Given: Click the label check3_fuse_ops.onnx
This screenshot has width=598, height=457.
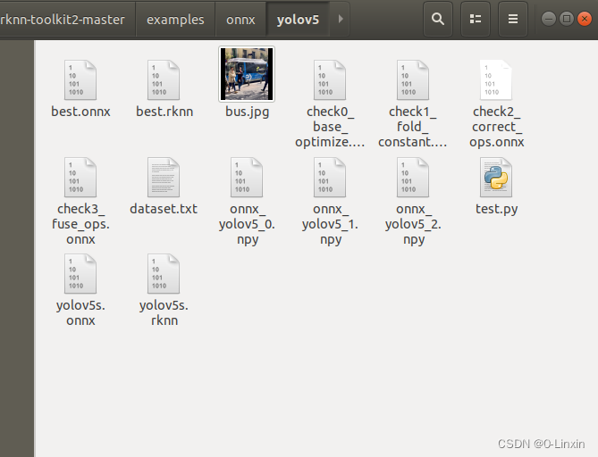Looking at the screenshot, I should 80,224.
